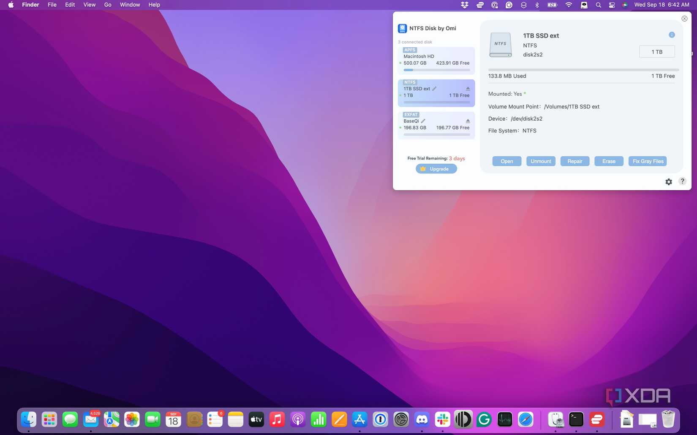Open App Store from the Dock
The height and width of the screenshot is (435, 697).
click(359, 419)
